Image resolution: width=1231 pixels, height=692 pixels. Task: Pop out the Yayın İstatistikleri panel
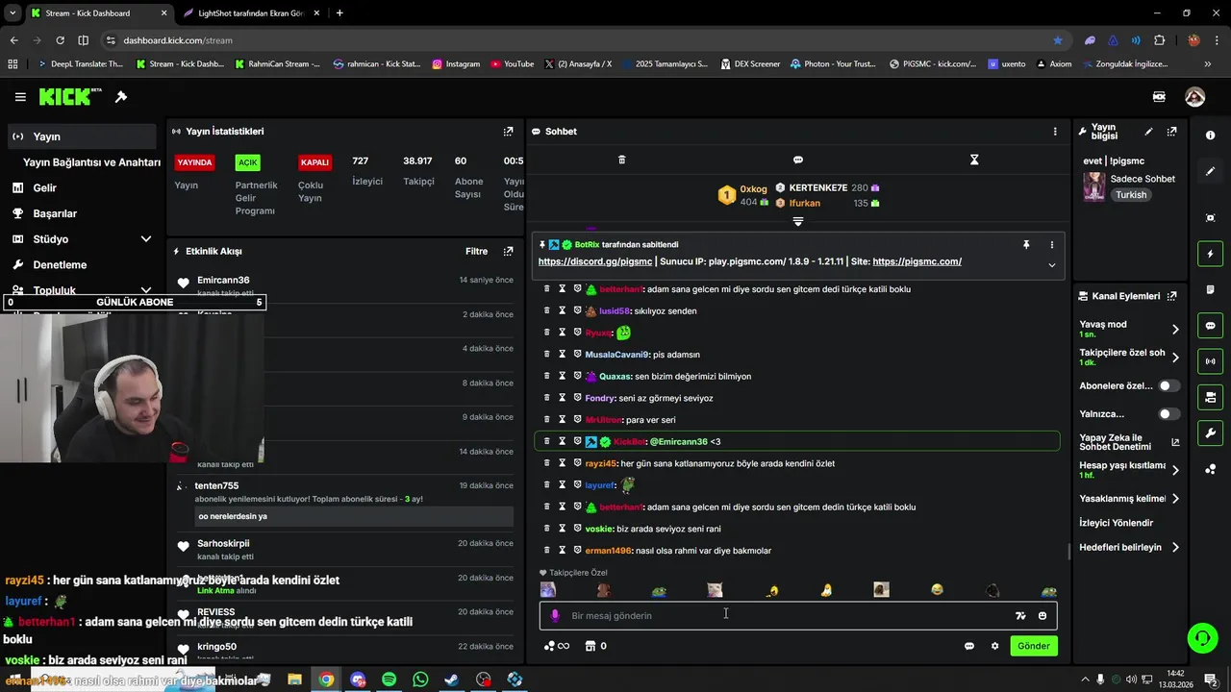pos(508,132)
